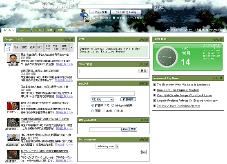
Task: Remove the 付箋 sticky note gadget
Action: pos(146,39)
